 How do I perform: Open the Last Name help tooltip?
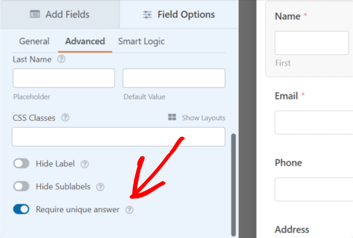tap(61, 59)
